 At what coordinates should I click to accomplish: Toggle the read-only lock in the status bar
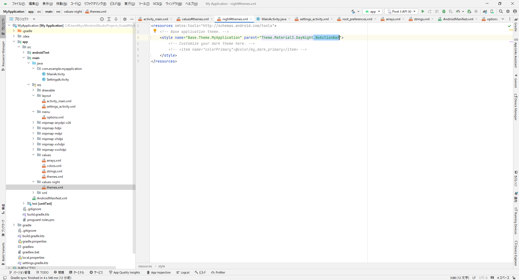(514, 278)
